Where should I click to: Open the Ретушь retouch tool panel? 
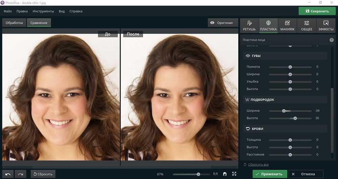(249, 26)
